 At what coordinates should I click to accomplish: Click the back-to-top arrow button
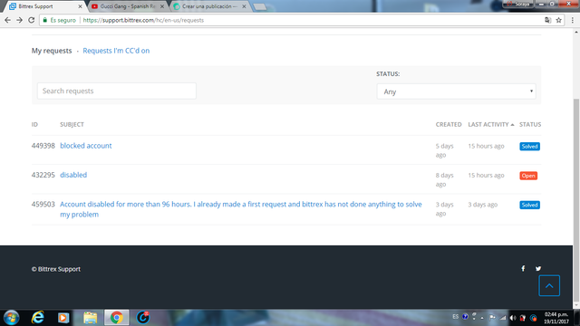tap(549, 286)
